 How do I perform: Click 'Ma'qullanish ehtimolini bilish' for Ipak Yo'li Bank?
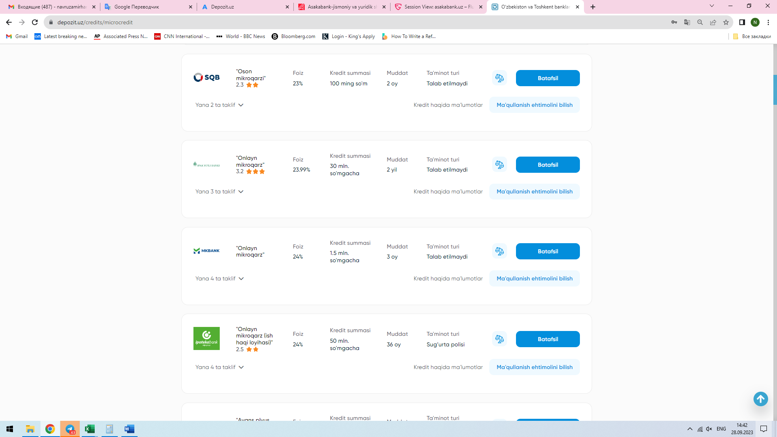tap(534, 191)
